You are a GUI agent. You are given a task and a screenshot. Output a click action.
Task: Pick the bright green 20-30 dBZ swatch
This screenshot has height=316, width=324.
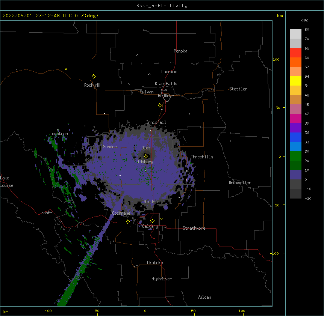pos(295,156)
